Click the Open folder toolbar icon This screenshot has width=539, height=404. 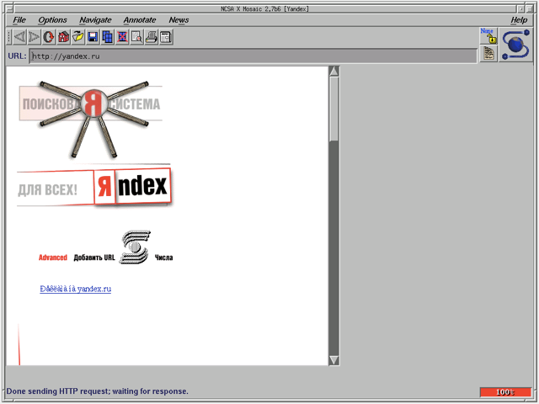tap(77, 37)
